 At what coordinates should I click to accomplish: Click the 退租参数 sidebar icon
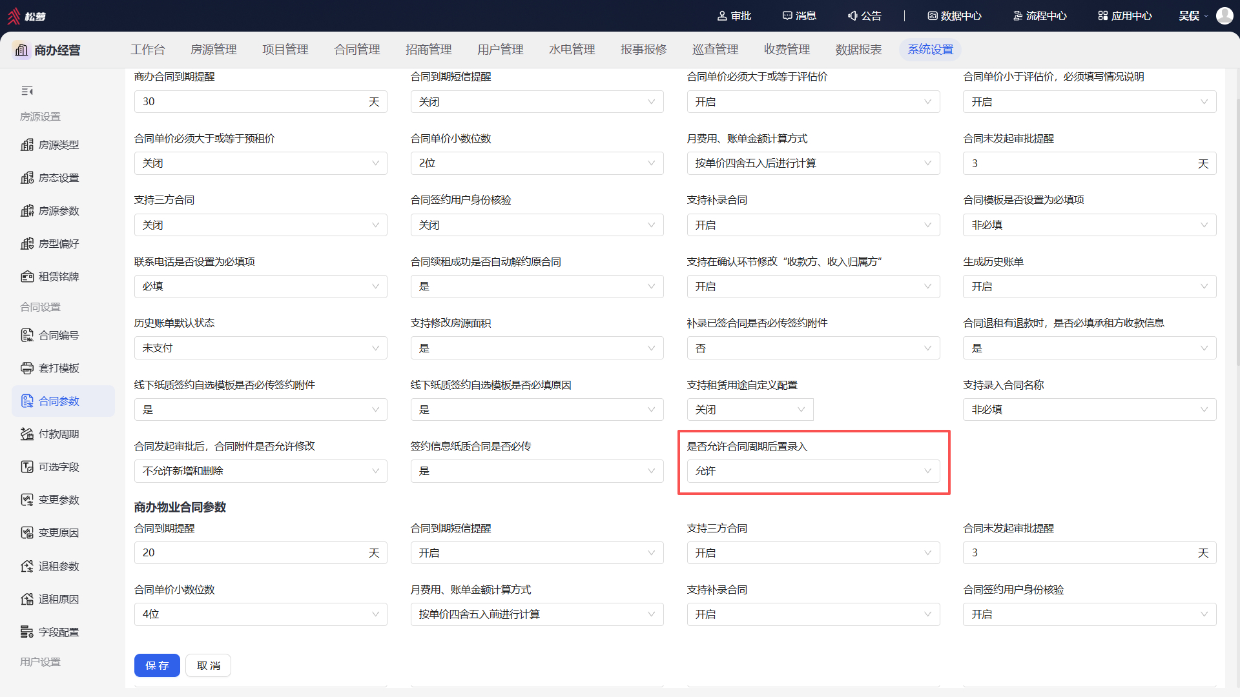pyautogui.click(x=27, y=567)
